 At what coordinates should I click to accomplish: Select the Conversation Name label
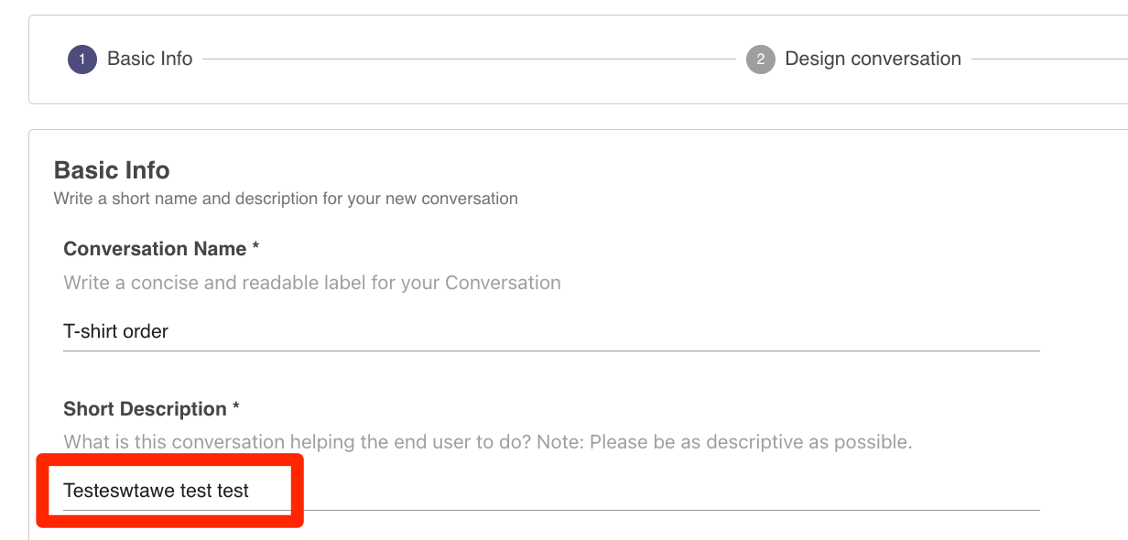click(155, 249)
